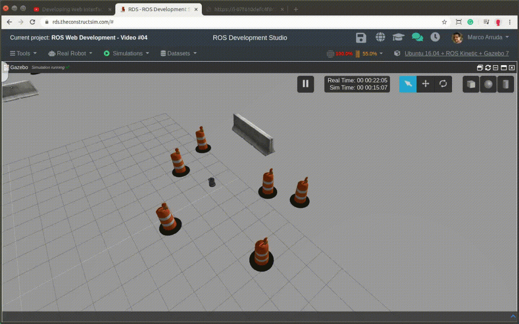Click the clock icon in header

coord(435,37)
